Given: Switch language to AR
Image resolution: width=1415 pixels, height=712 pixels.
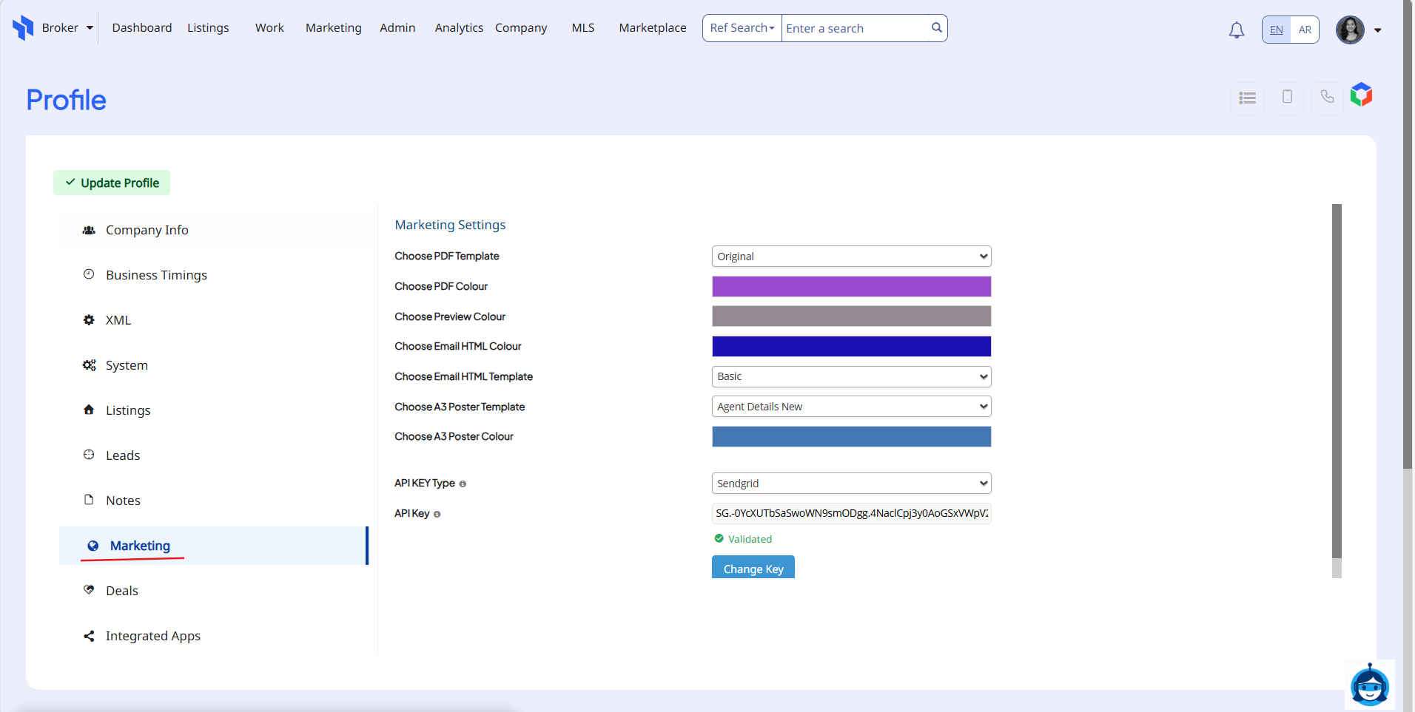Looking at the screenshot, I should tap(1305, 30).
